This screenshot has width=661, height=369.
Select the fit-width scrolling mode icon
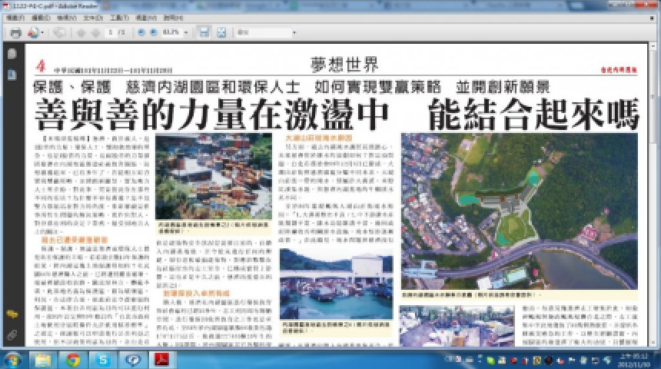(x=204, y=32)
